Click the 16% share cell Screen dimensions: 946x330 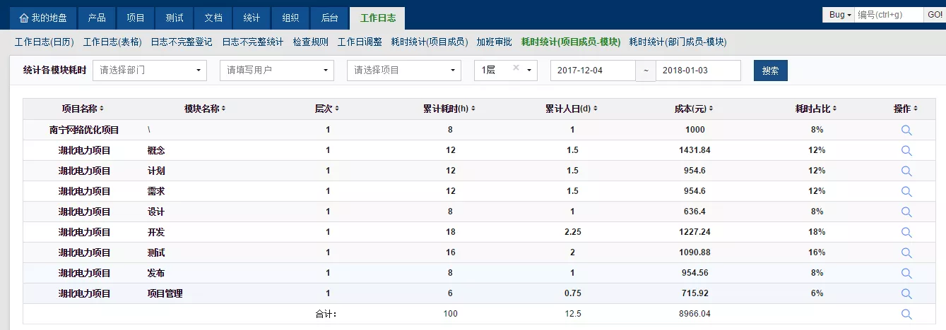817,252
